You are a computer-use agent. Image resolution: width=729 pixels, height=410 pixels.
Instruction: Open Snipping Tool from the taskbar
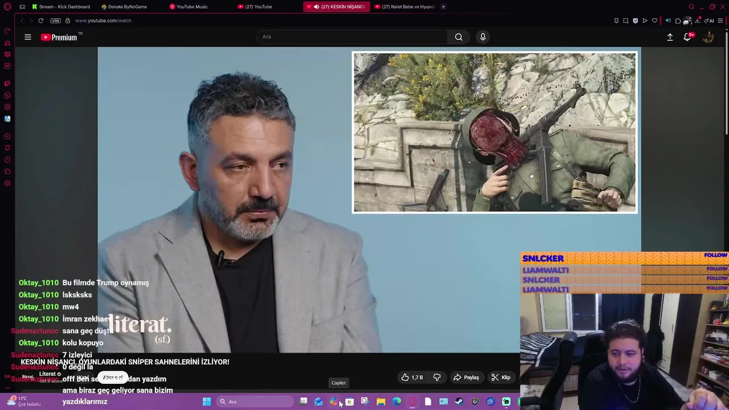(x=365, y=401)
